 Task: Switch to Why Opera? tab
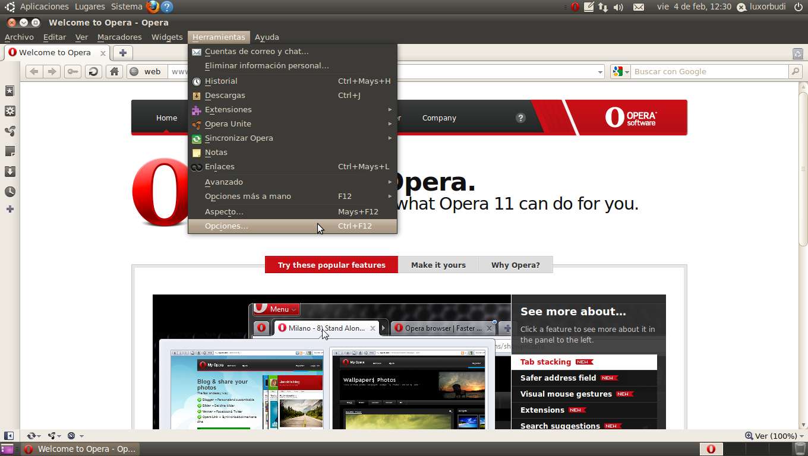coord(515,265)
